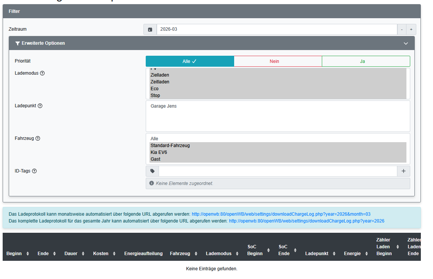
Task: Set Priorität to 'Ja'
Action: tap(365, 61)
